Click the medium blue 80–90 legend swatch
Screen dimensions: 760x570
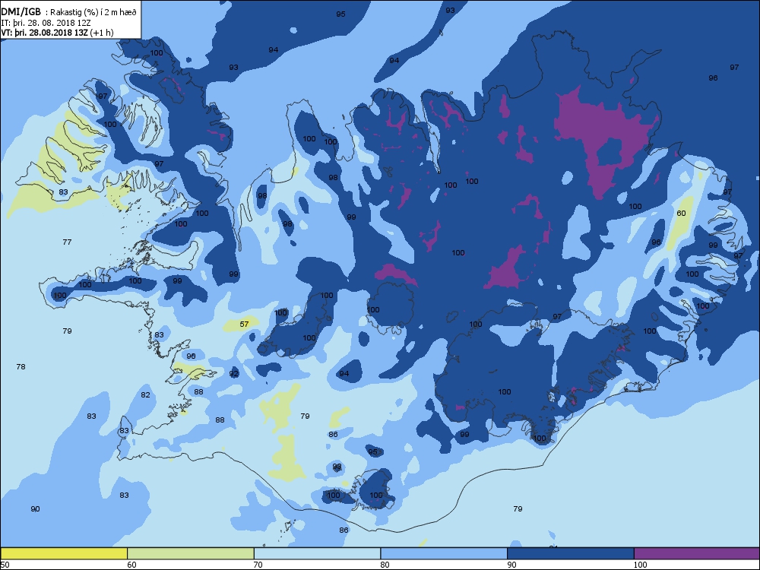(444, 553)
